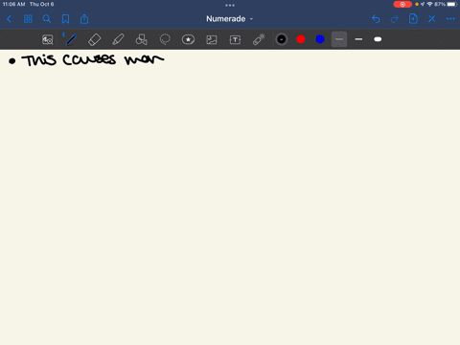Viewport: 460px width, 345px height.
Task: Choose the blue pen color
Action: point(320,39)
